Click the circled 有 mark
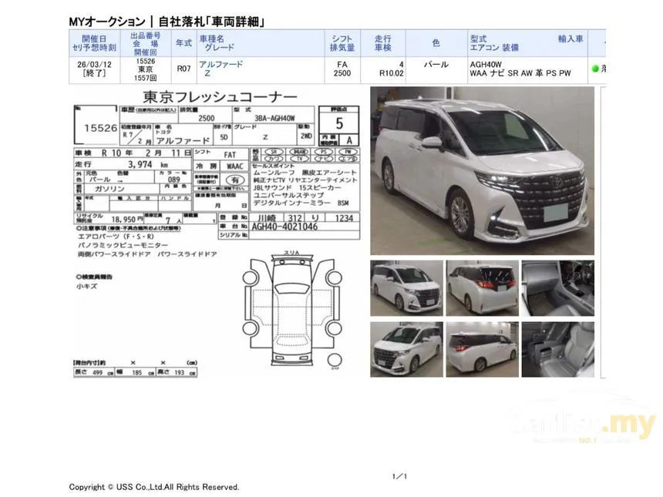Viewport: 663px width, 497px height. pos(235,180)
